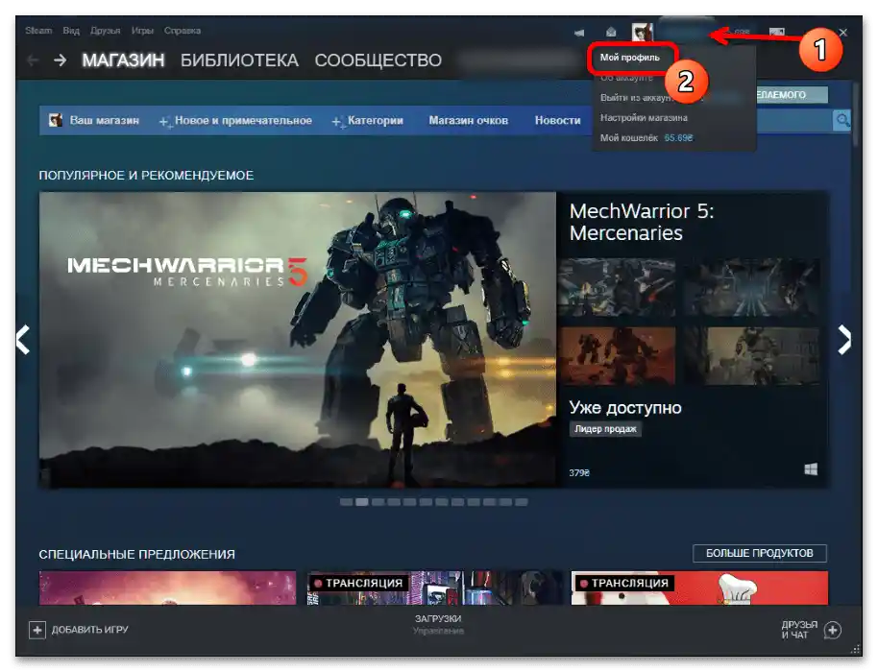Open Магазин очков link

(x=468, y=120)
